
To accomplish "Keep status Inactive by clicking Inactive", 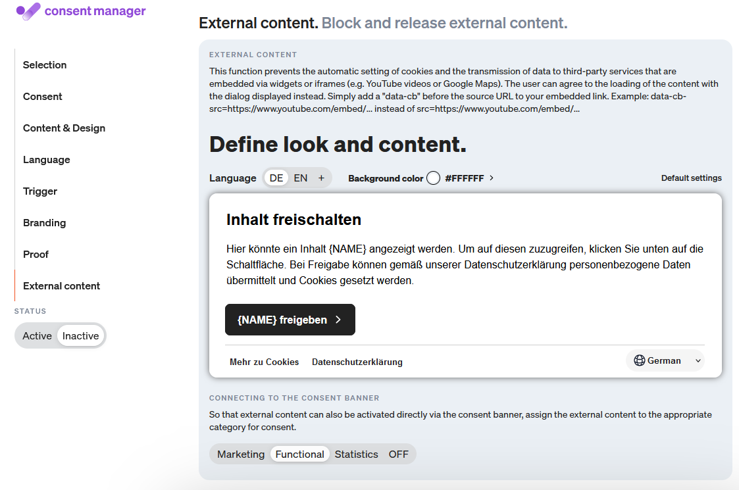I will pyautogui.click(x=80, y=335).
